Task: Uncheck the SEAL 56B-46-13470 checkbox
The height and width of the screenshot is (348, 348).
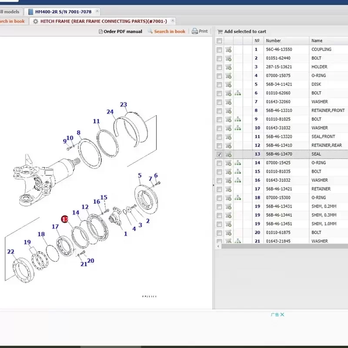Action: point(219,154)
